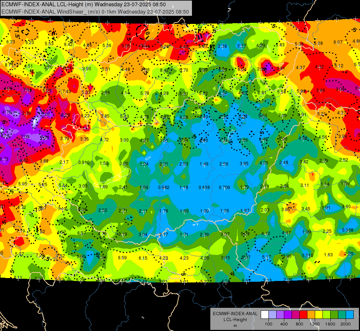Click the wind shear value 2.00
360x331 pixels.
click(124, 164)
